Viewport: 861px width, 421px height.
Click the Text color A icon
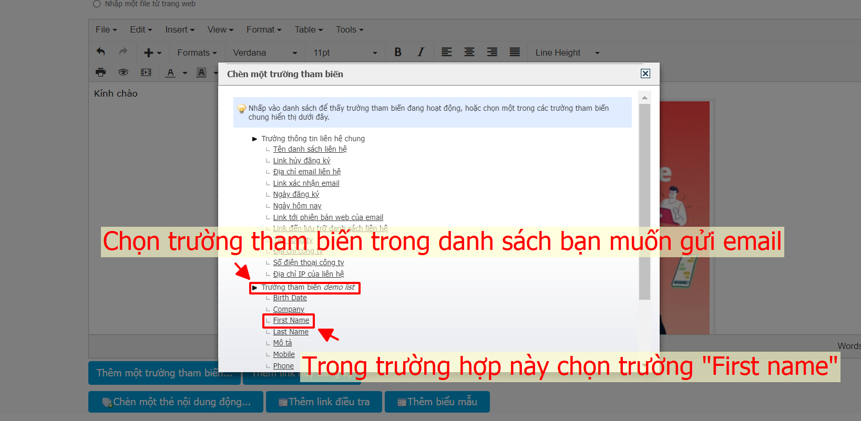pyautogui.click(x=170, y=72)
